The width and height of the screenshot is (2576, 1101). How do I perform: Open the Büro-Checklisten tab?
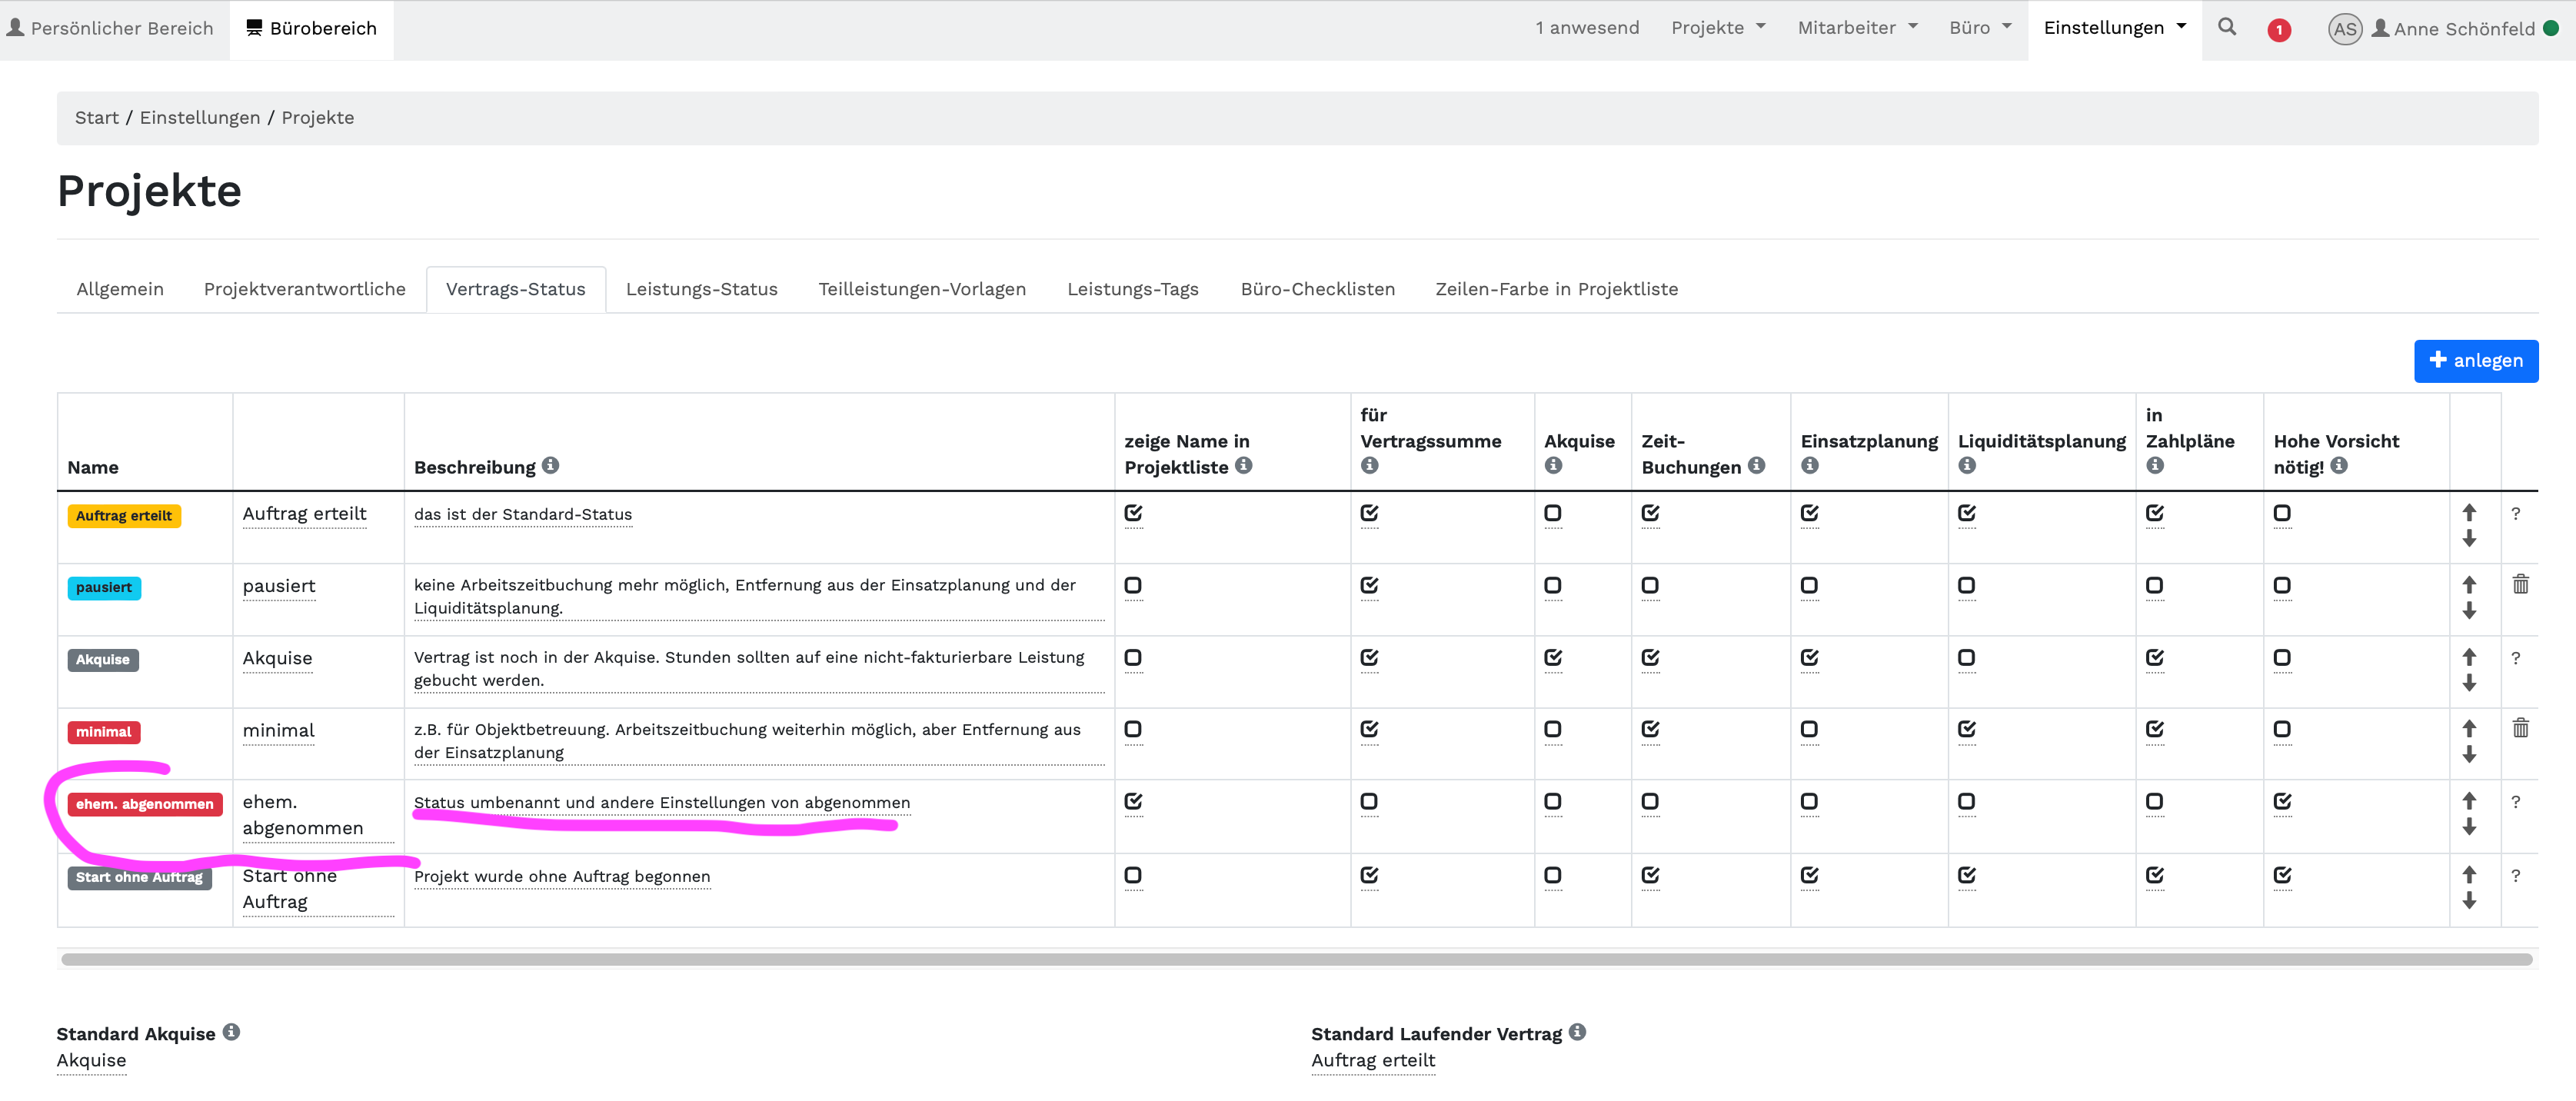1318,289
